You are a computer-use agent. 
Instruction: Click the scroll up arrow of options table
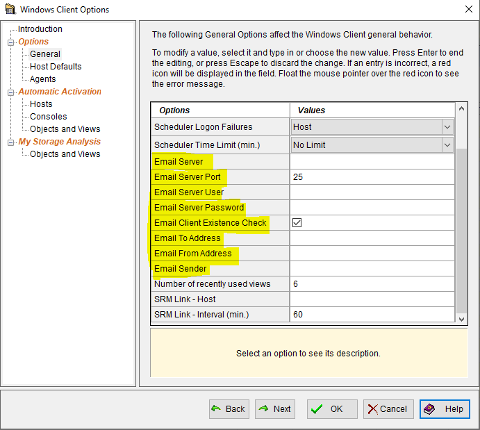pos(462,108)
